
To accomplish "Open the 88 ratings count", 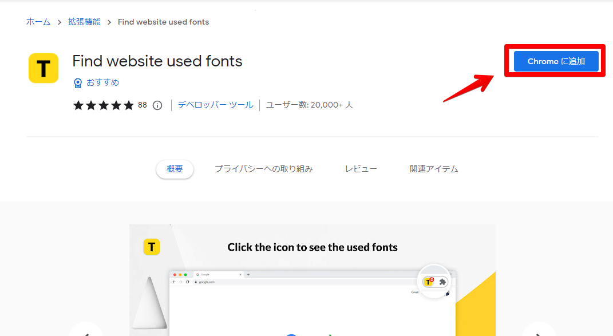I will (143, 105).
